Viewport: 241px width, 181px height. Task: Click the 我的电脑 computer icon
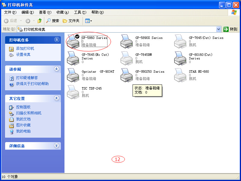pyautogui.click(x=11, y=132)
